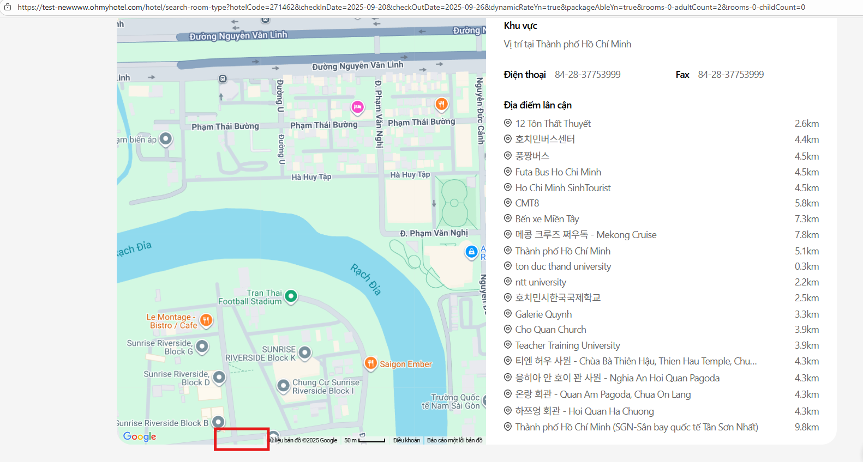Open the Điều khoản map terms link
The width and height of the screenshot is (863, 462).
pyautogui.click(x=407, y=440)
